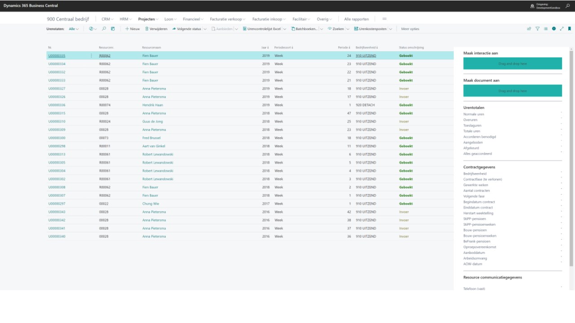Click the teal drop area under Maak document aan
This screenshot has height=323, width=575.
pyautogui.click(x=513, y=91)
